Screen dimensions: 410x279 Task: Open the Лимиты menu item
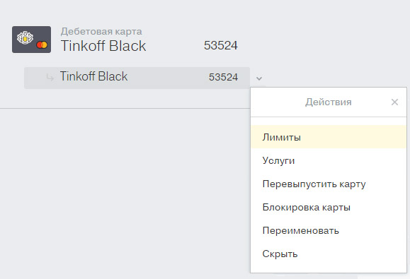(329, 137)
